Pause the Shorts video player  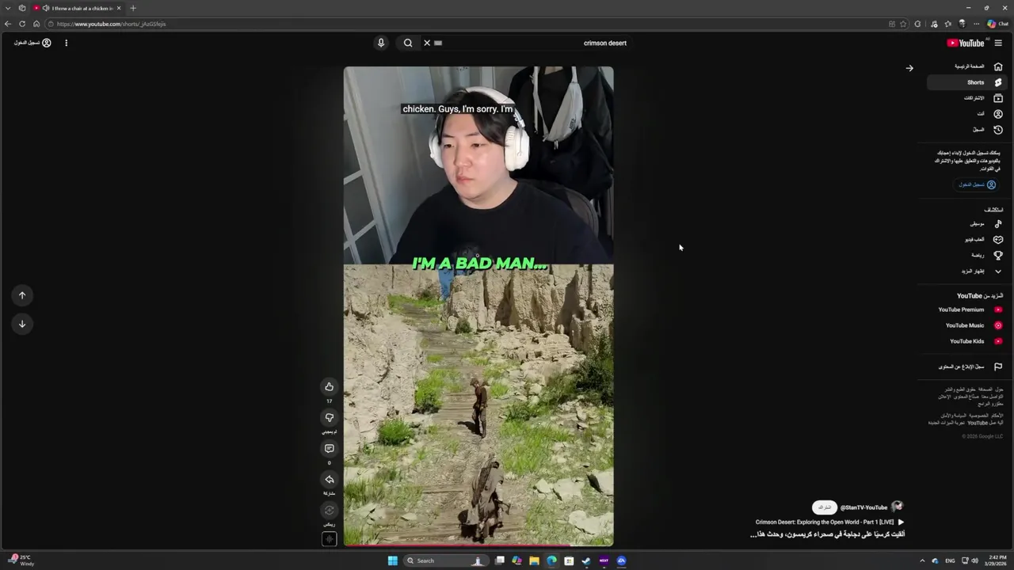point(478,306)
